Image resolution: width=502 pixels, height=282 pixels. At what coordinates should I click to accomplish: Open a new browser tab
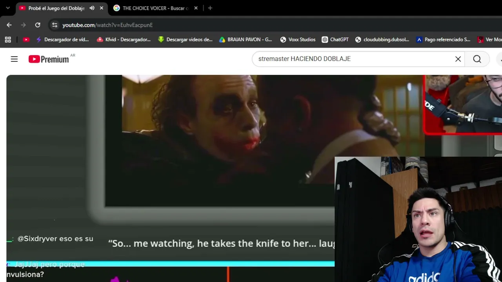click(x=210, y=8)
